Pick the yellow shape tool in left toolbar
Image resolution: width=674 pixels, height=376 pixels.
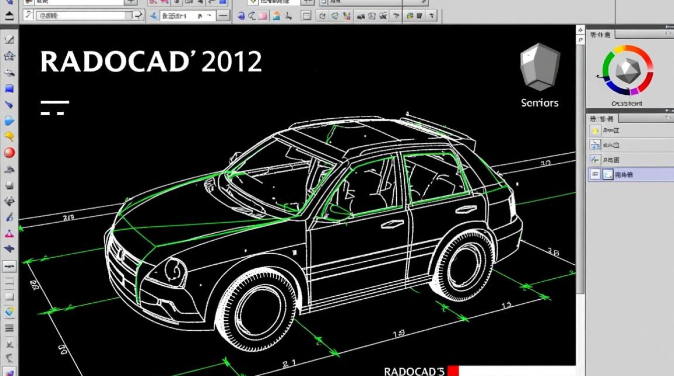pyautogui.click(x=9, y=136)
